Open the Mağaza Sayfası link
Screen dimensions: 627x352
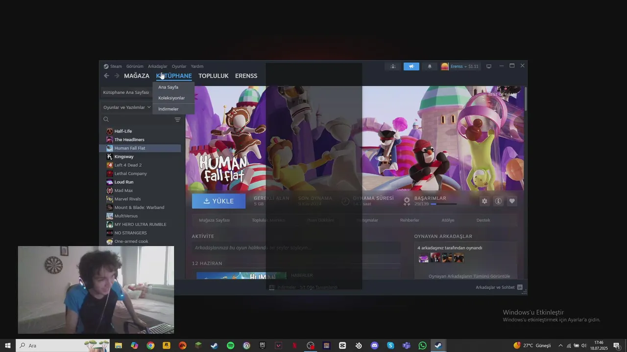214,220
